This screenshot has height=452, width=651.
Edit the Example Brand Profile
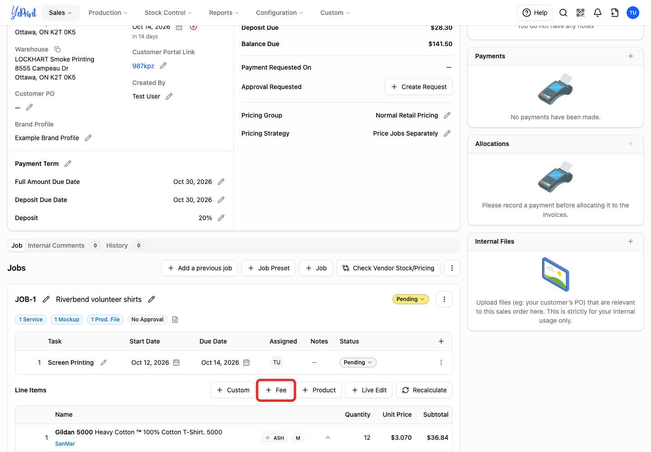tap(88, 138)
